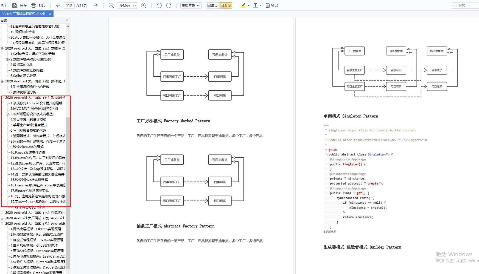Click the undo arrow icon

(159, 5)
